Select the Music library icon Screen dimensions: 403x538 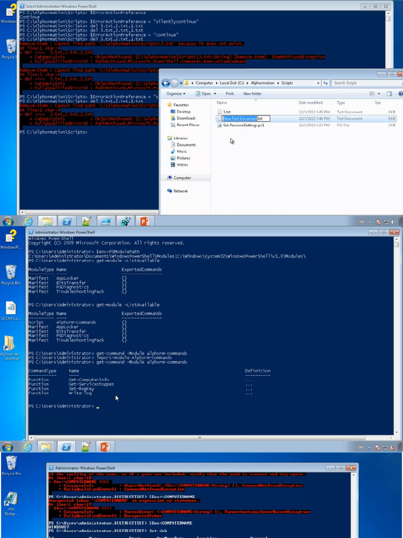[x=182, y=151]
